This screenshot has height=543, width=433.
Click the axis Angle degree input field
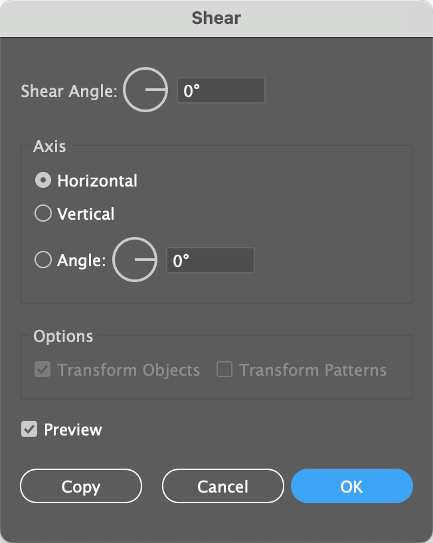tap(210, 260)
